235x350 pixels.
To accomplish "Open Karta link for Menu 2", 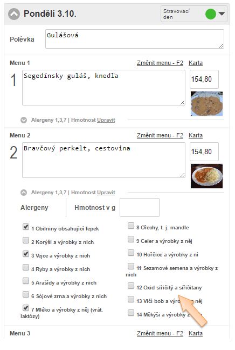I will click(x=196, y=135).
